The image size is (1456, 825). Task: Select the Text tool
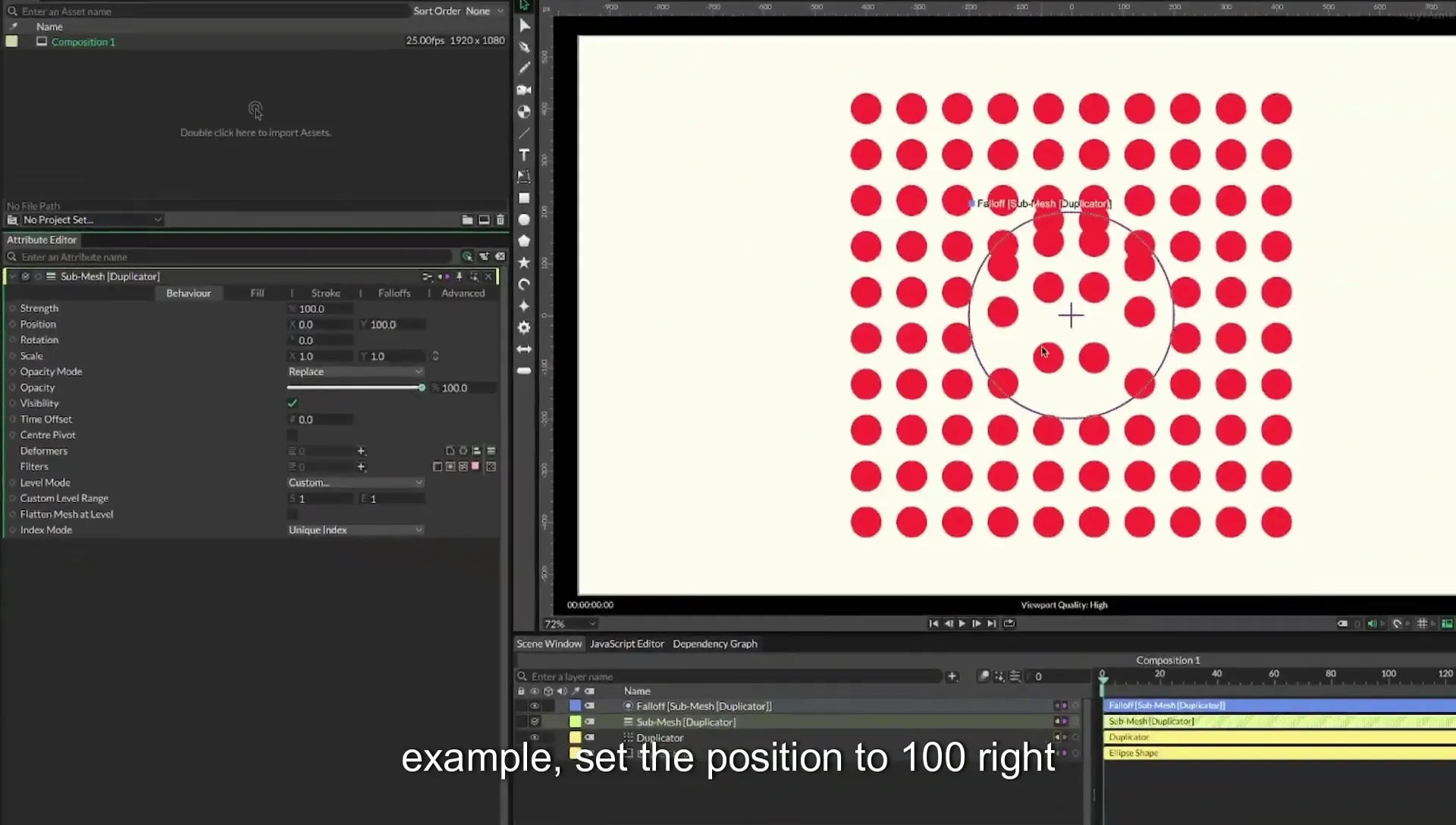[524, 155]
